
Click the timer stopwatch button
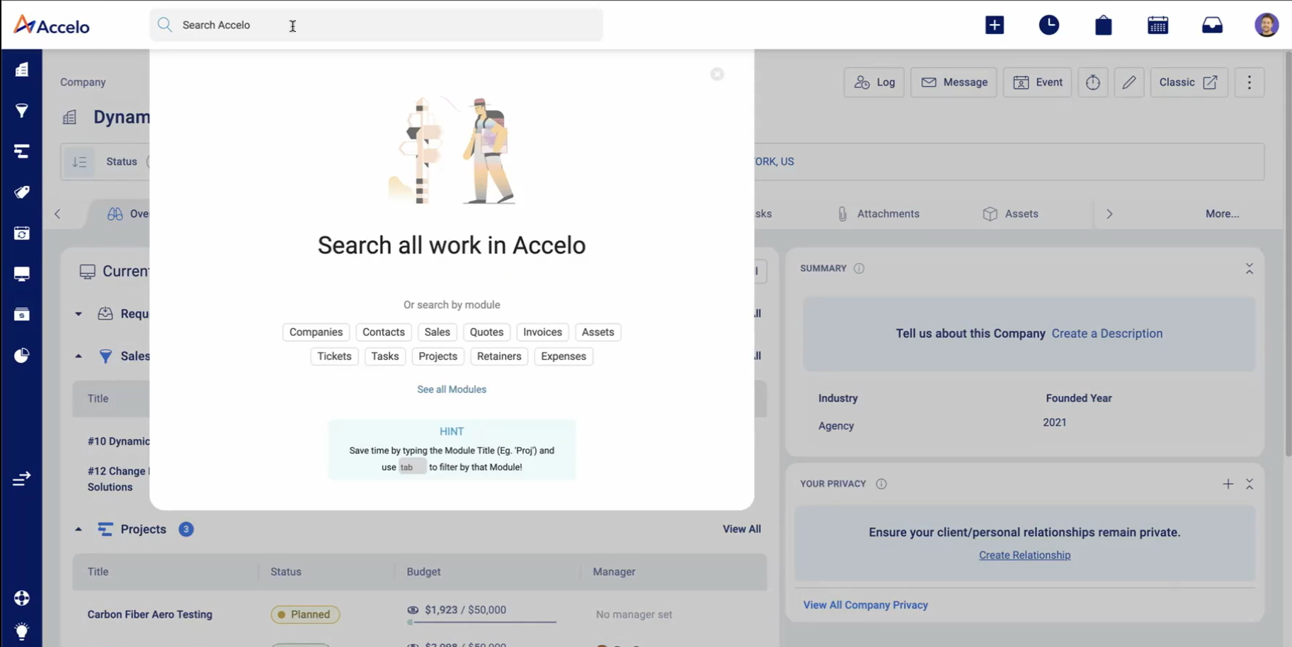click(1093, 83)
